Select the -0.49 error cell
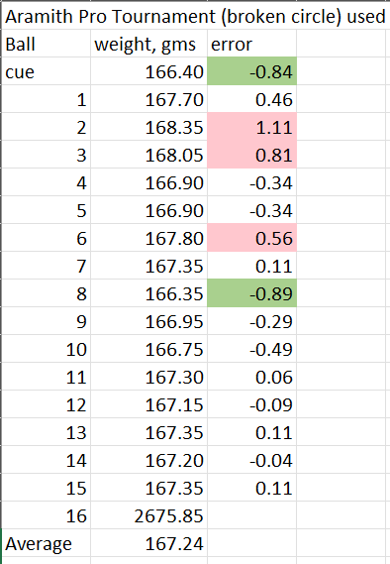390x564 pixels. click(251, 349)
